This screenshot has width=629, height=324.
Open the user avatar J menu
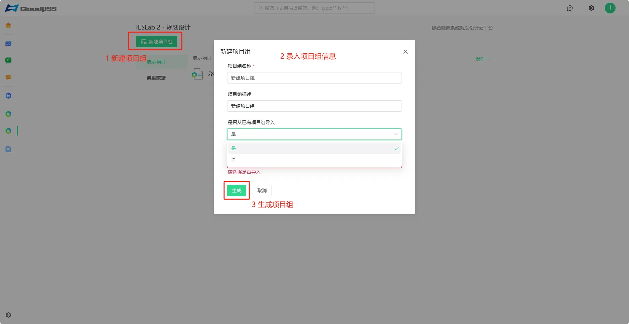click(x=610, y=8)
